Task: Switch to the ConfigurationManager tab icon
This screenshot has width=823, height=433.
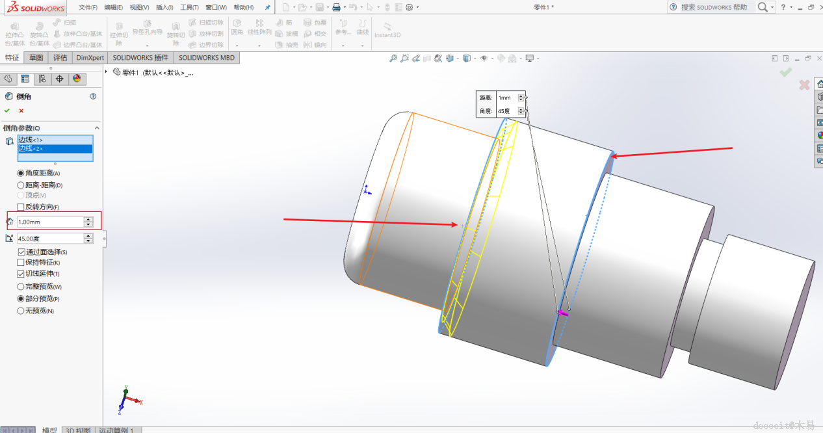Action: click(42, 79)
